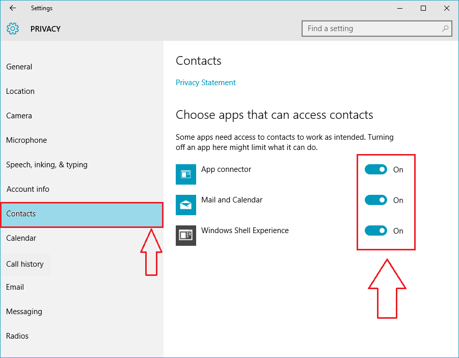Turn off Windows Shell Experience access
Screen dimensions: 459x358
376,231
